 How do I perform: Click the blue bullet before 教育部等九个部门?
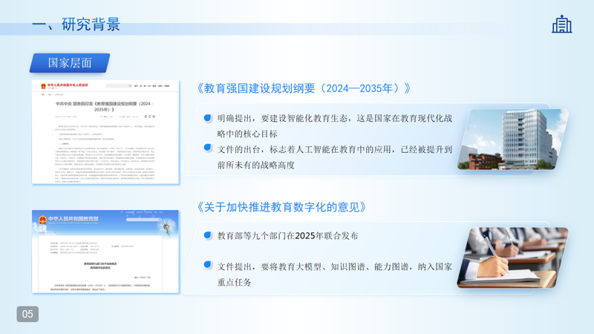(208, 235)
